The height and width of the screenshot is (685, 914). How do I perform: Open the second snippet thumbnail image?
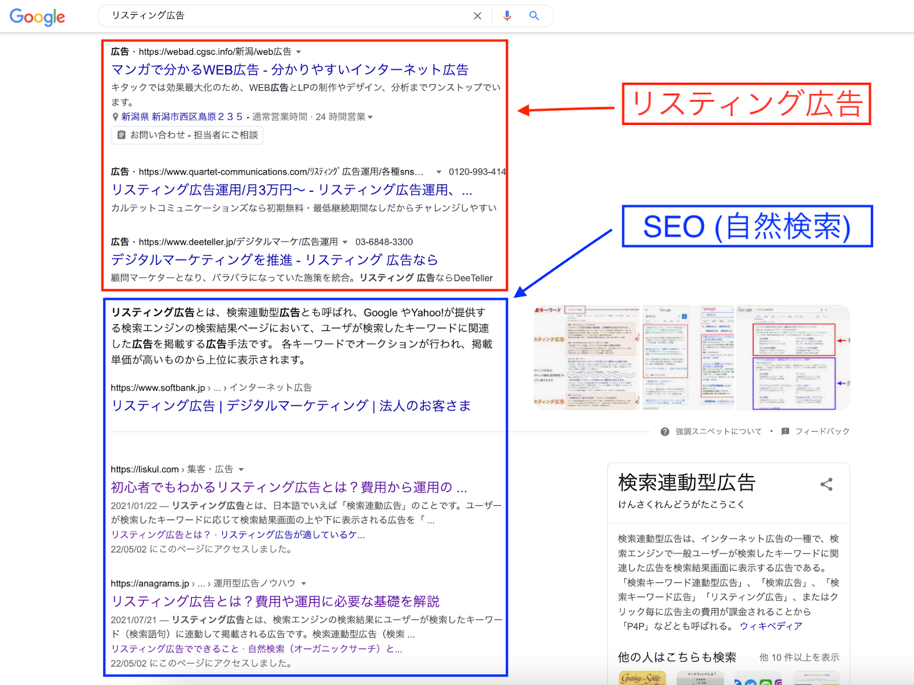[x=666, y=357]
